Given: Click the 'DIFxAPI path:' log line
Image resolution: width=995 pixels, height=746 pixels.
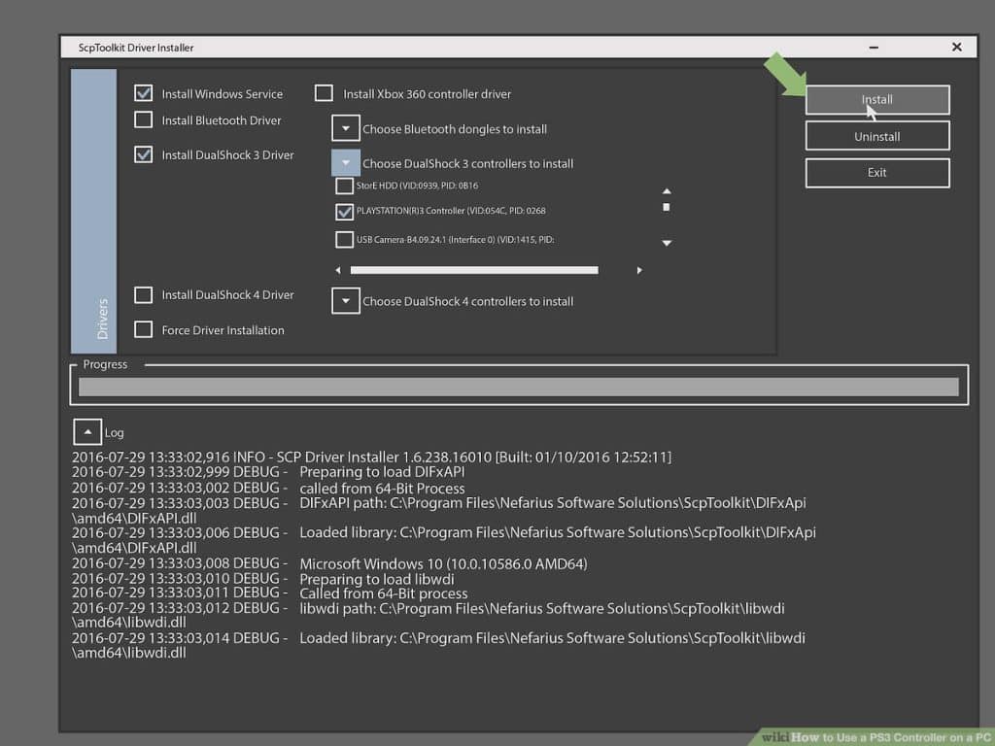Looking at the screenshot, I should pos(439,511).
